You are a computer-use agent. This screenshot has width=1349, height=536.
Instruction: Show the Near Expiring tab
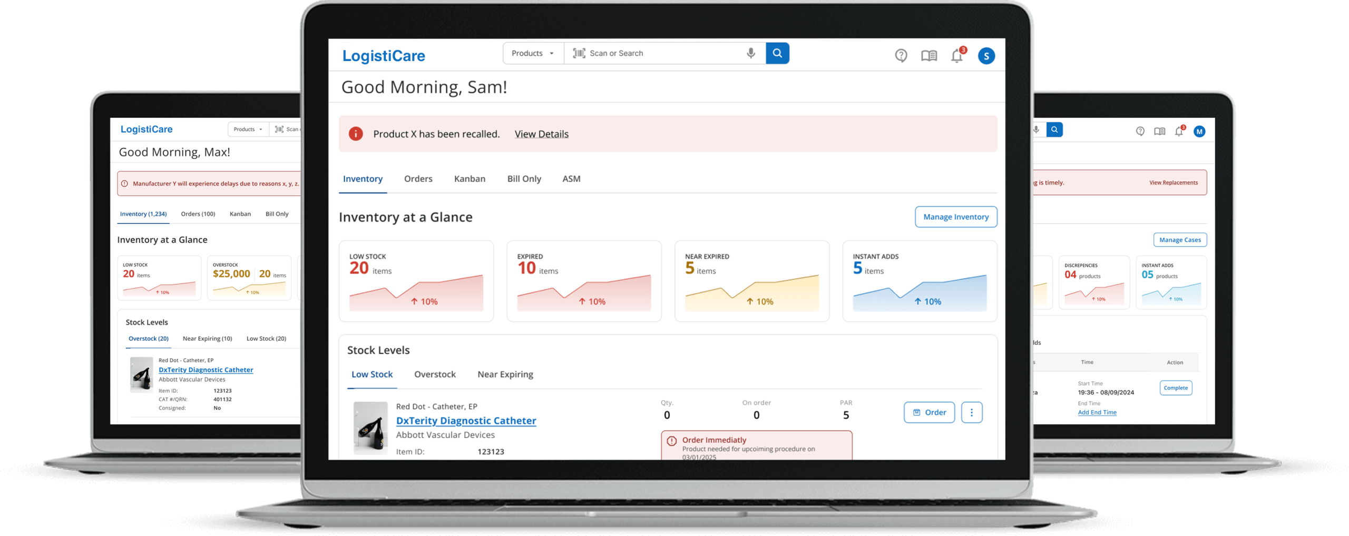coord(505,374)
